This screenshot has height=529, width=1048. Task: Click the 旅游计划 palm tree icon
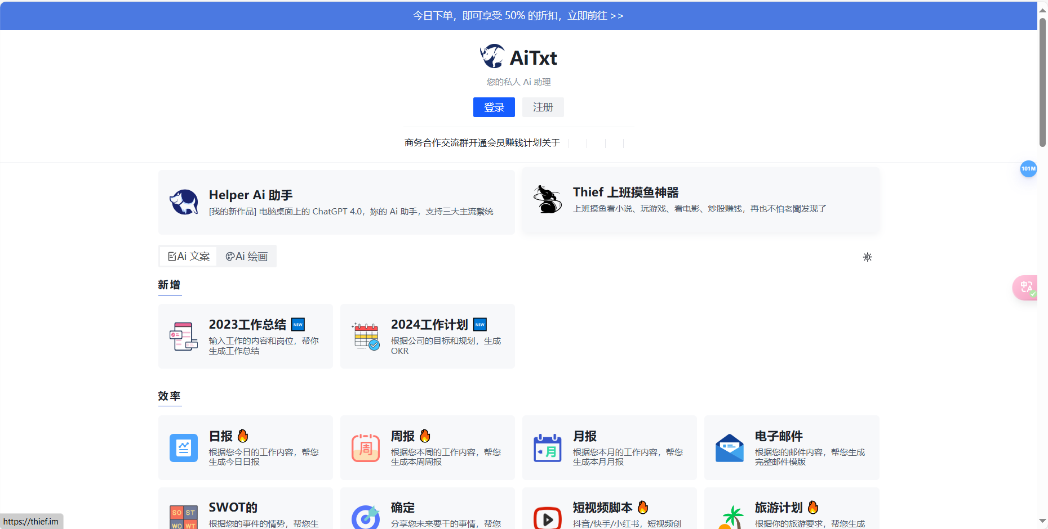(x=730, y=519)
